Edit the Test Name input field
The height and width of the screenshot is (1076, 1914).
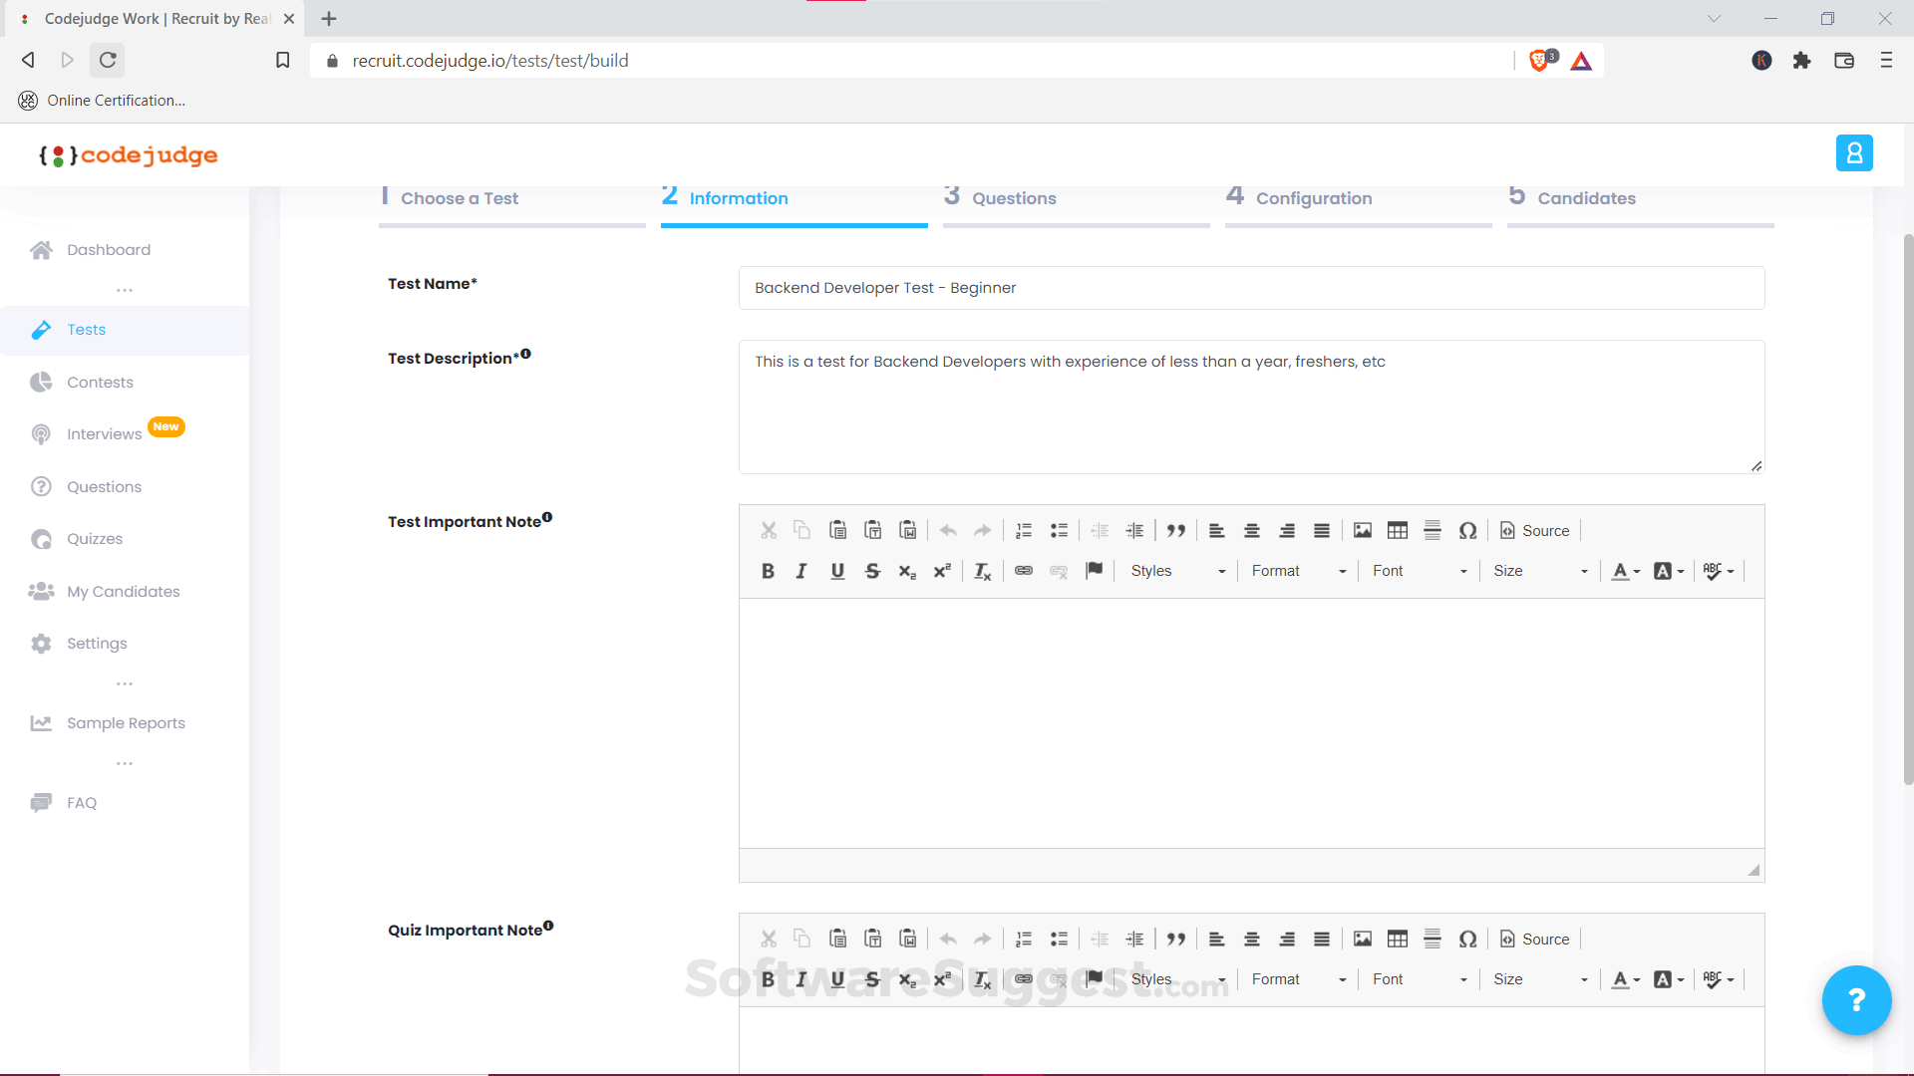click(x=1250, y=288)
